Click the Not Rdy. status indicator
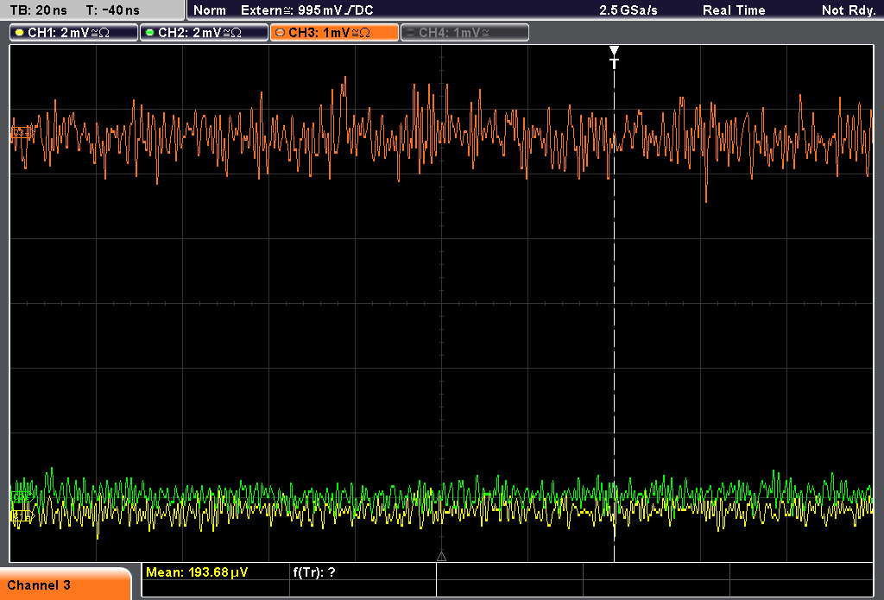The height and width of the screenshot is (600, 884). click(x=848, y=10)
